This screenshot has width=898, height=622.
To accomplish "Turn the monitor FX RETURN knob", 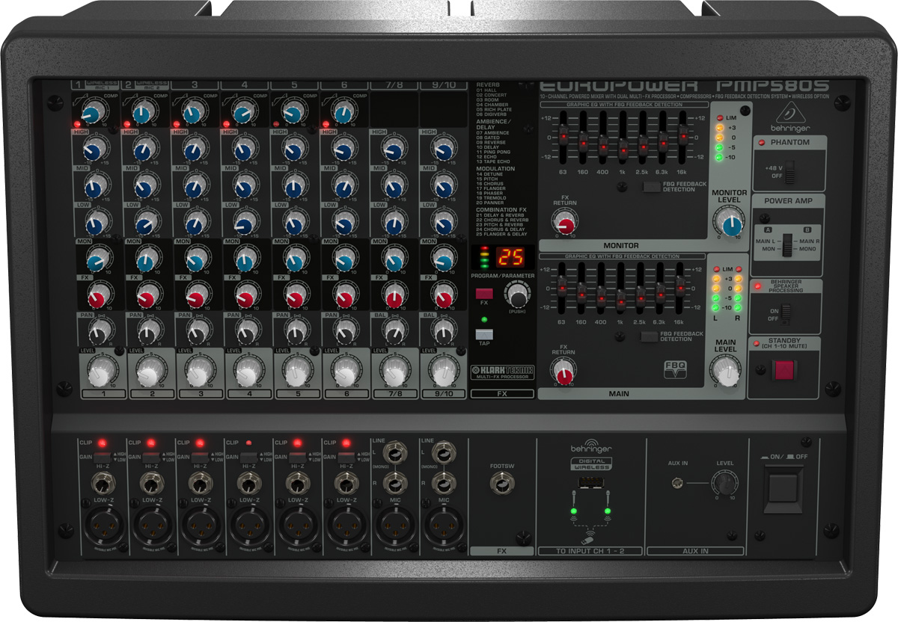I will coord(565,224).
